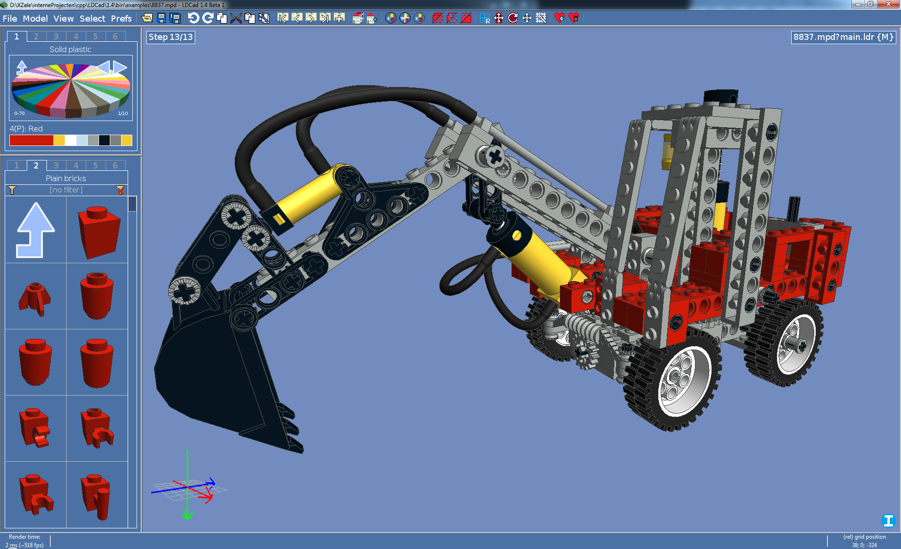Click the dashed-circle color icon
Image resolution: width=901 pixels, height=549 pixels.
click(419, 18)
